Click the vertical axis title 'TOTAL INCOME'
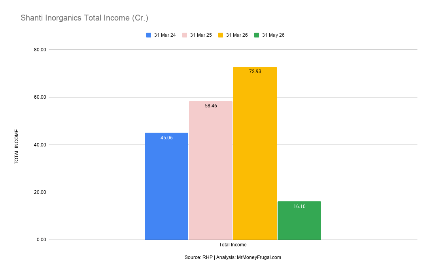The width and height of the screenshot is (431, 274). 17,146
